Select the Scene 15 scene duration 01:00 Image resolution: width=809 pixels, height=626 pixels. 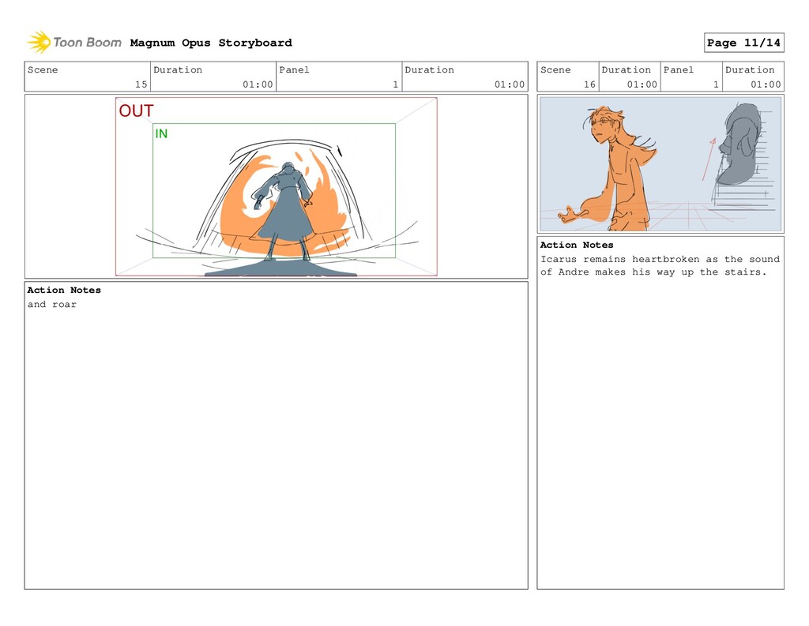(x=258, y=84)
